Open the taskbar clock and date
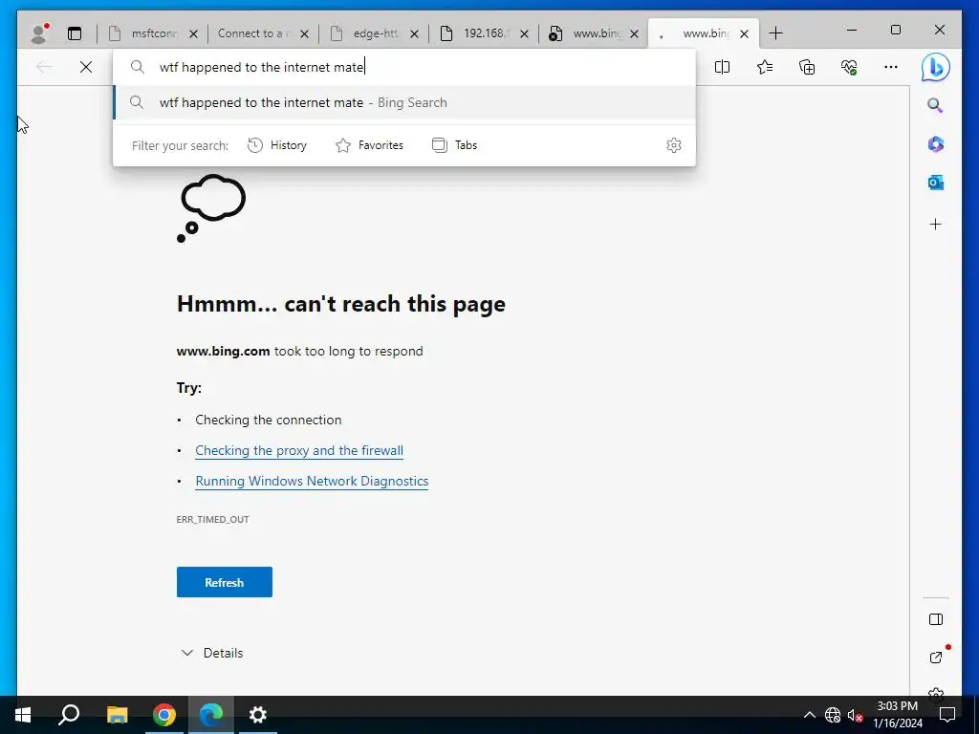This screenshot has height=734, width=979. click(897, 715)
